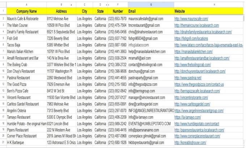Select cell 'H K Barbeque'
Image resolution: width=246 pixels, height=148 pixels.
coord(26,143)
